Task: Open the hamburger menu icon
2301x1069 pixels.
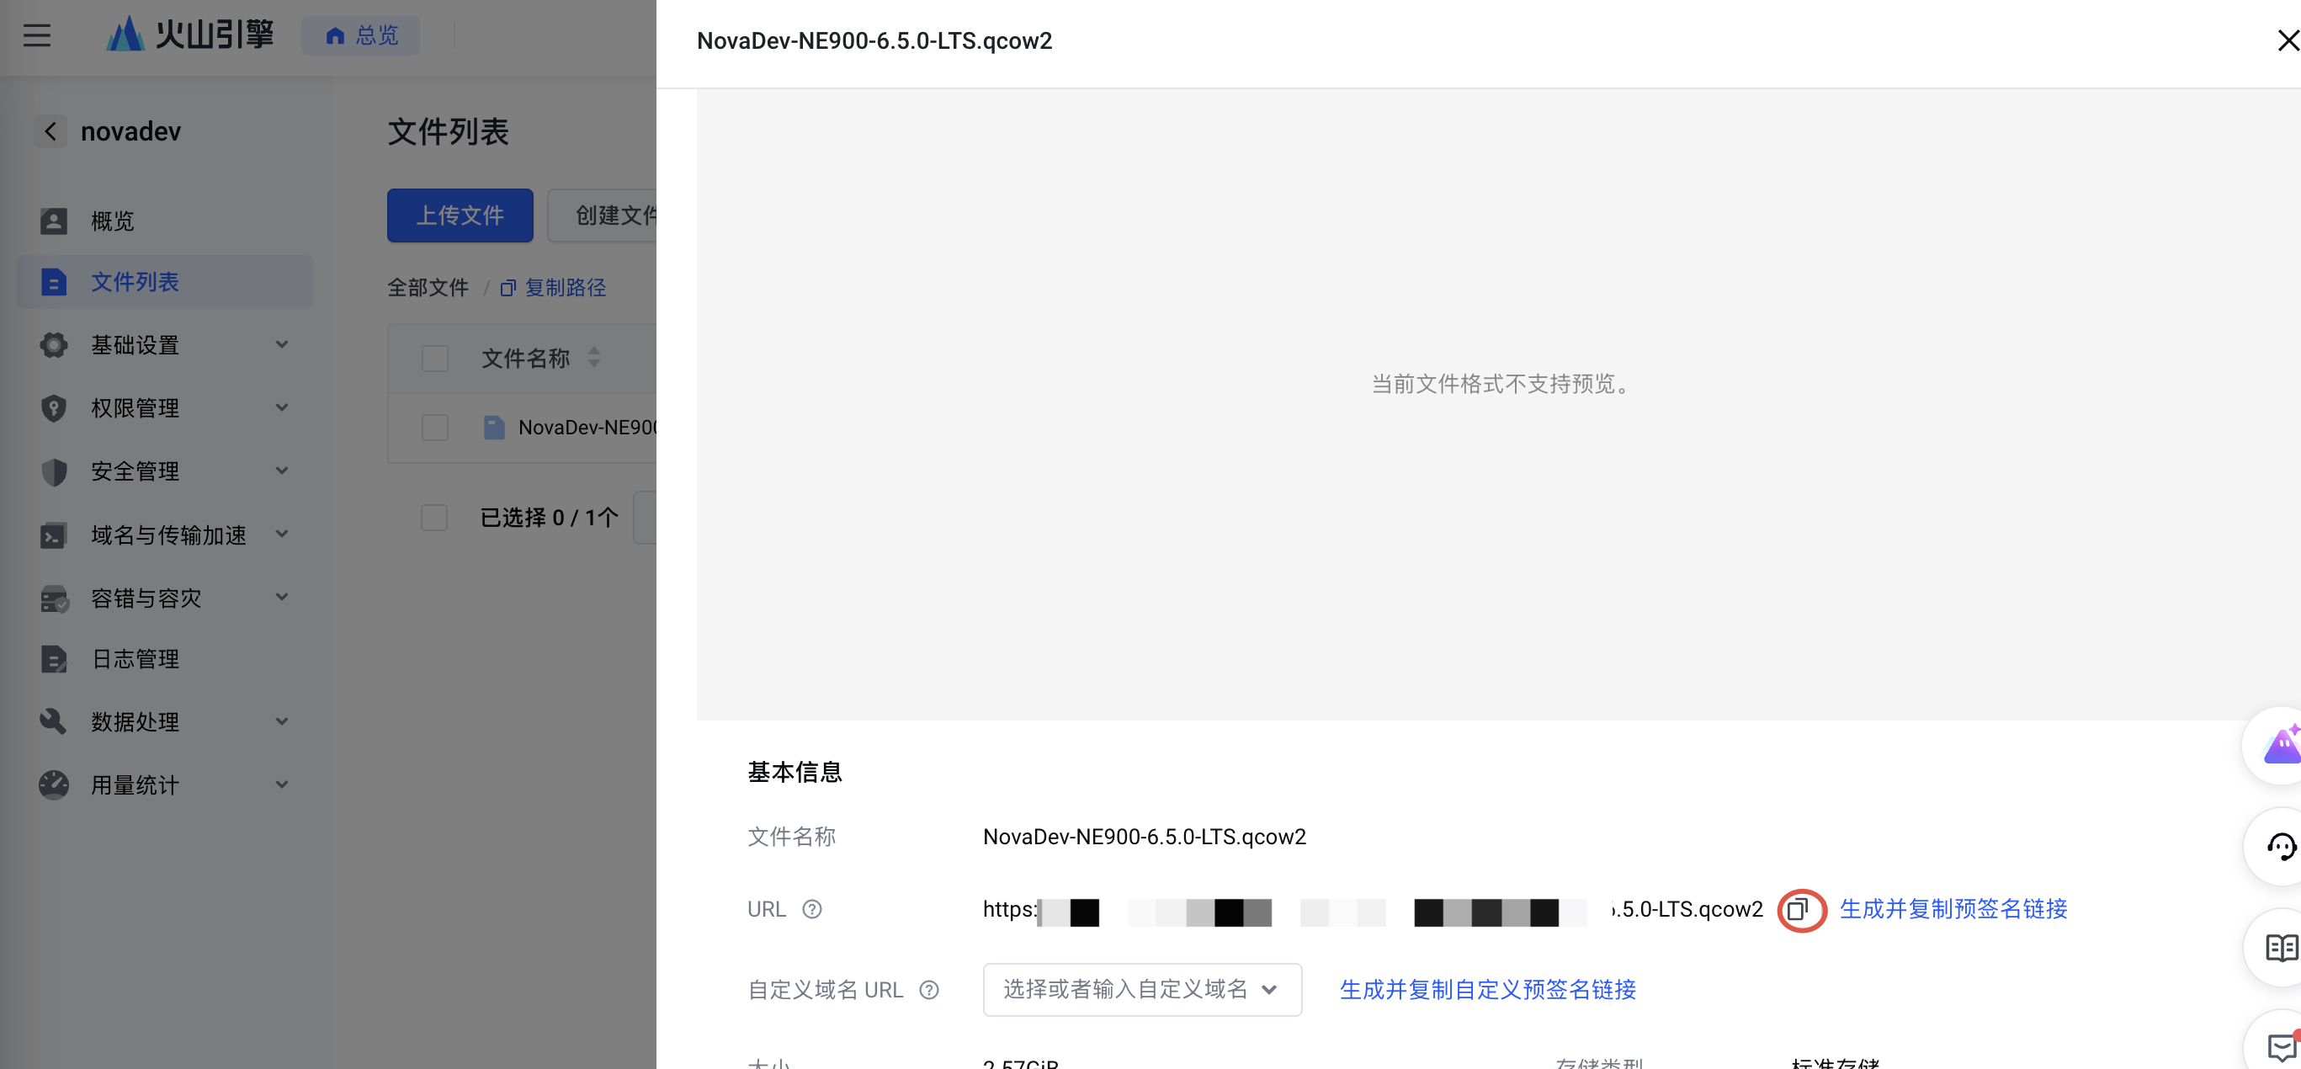Action: coord(37,35)
